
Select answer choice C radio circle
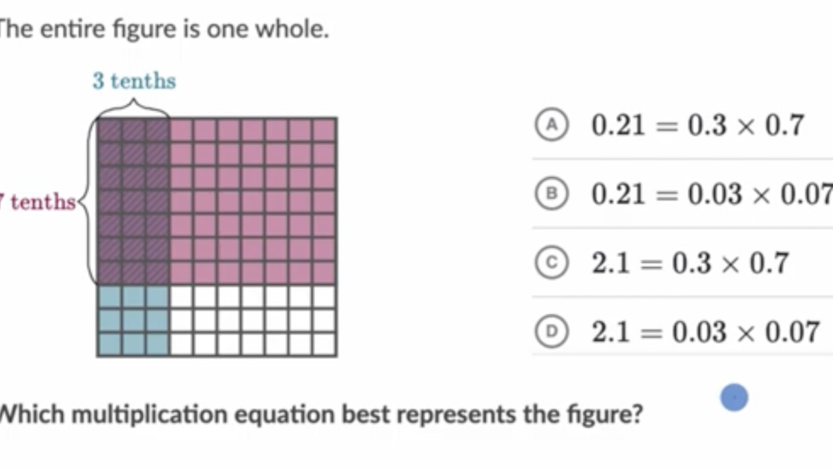(x=552, y=263)
